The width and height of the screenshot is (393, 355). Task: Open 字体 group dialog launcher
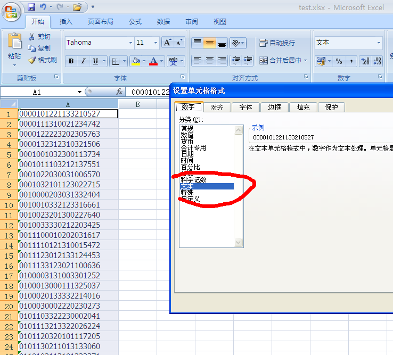183,77
